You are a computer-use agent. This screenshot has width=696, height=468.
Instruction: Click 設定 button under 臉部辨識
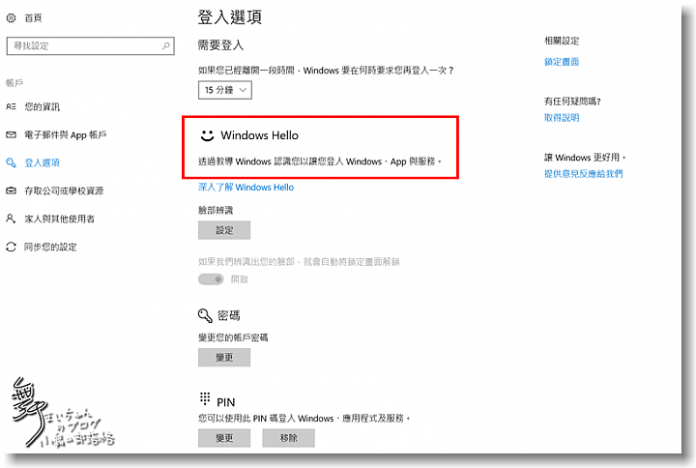[224, 230]
